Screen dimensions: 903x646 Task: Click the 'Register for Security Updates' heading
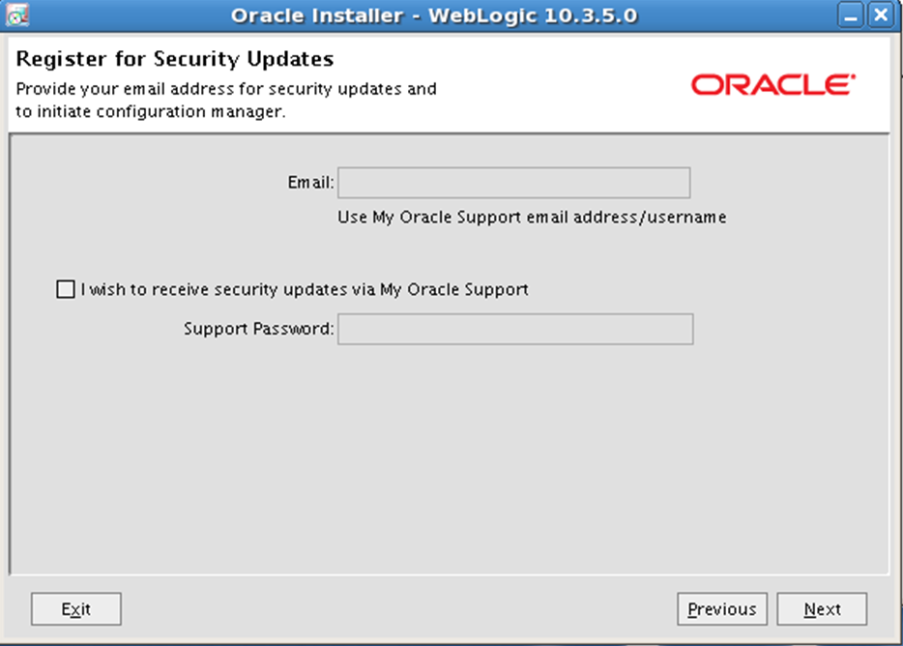pyautogui.click(x=174, y=59)
